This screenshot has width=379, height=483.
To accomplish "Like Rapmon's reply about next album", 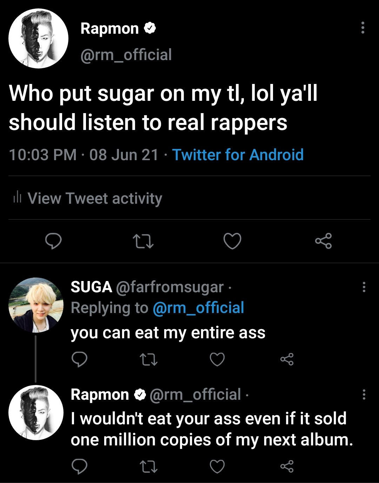I will pyautogui.click(x=217, y=466).
